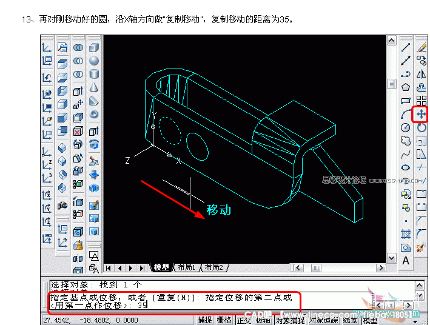
Task: Click command window scroll up arrow
Action: 419,286
